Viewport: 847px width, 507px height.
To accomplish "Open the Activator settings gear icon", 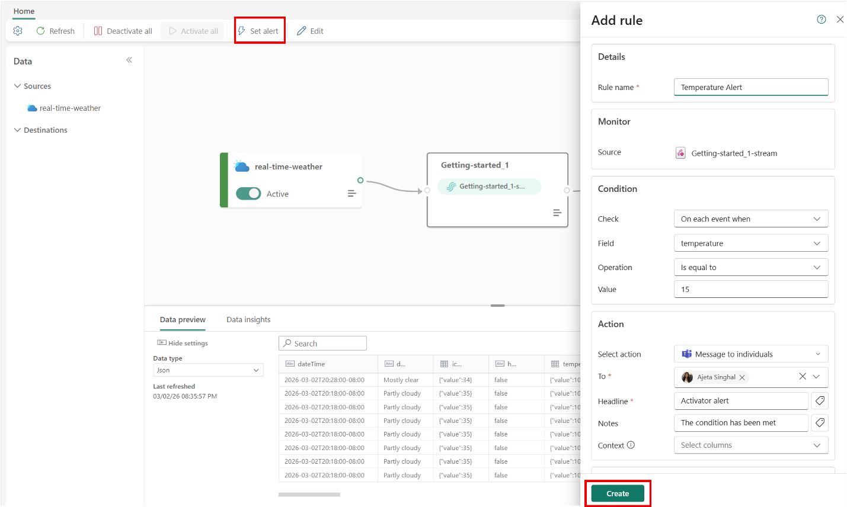I will click(17, 31).
